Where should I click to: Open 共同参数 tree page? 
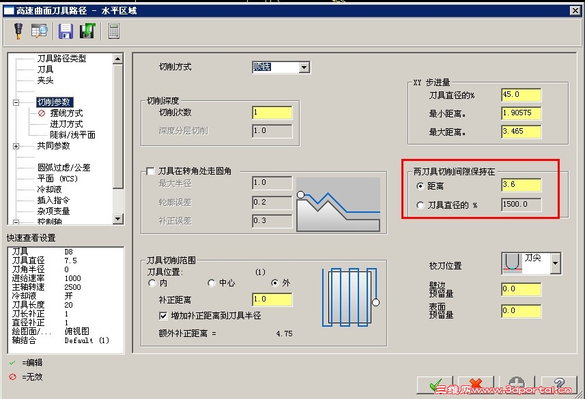[53, 146]
